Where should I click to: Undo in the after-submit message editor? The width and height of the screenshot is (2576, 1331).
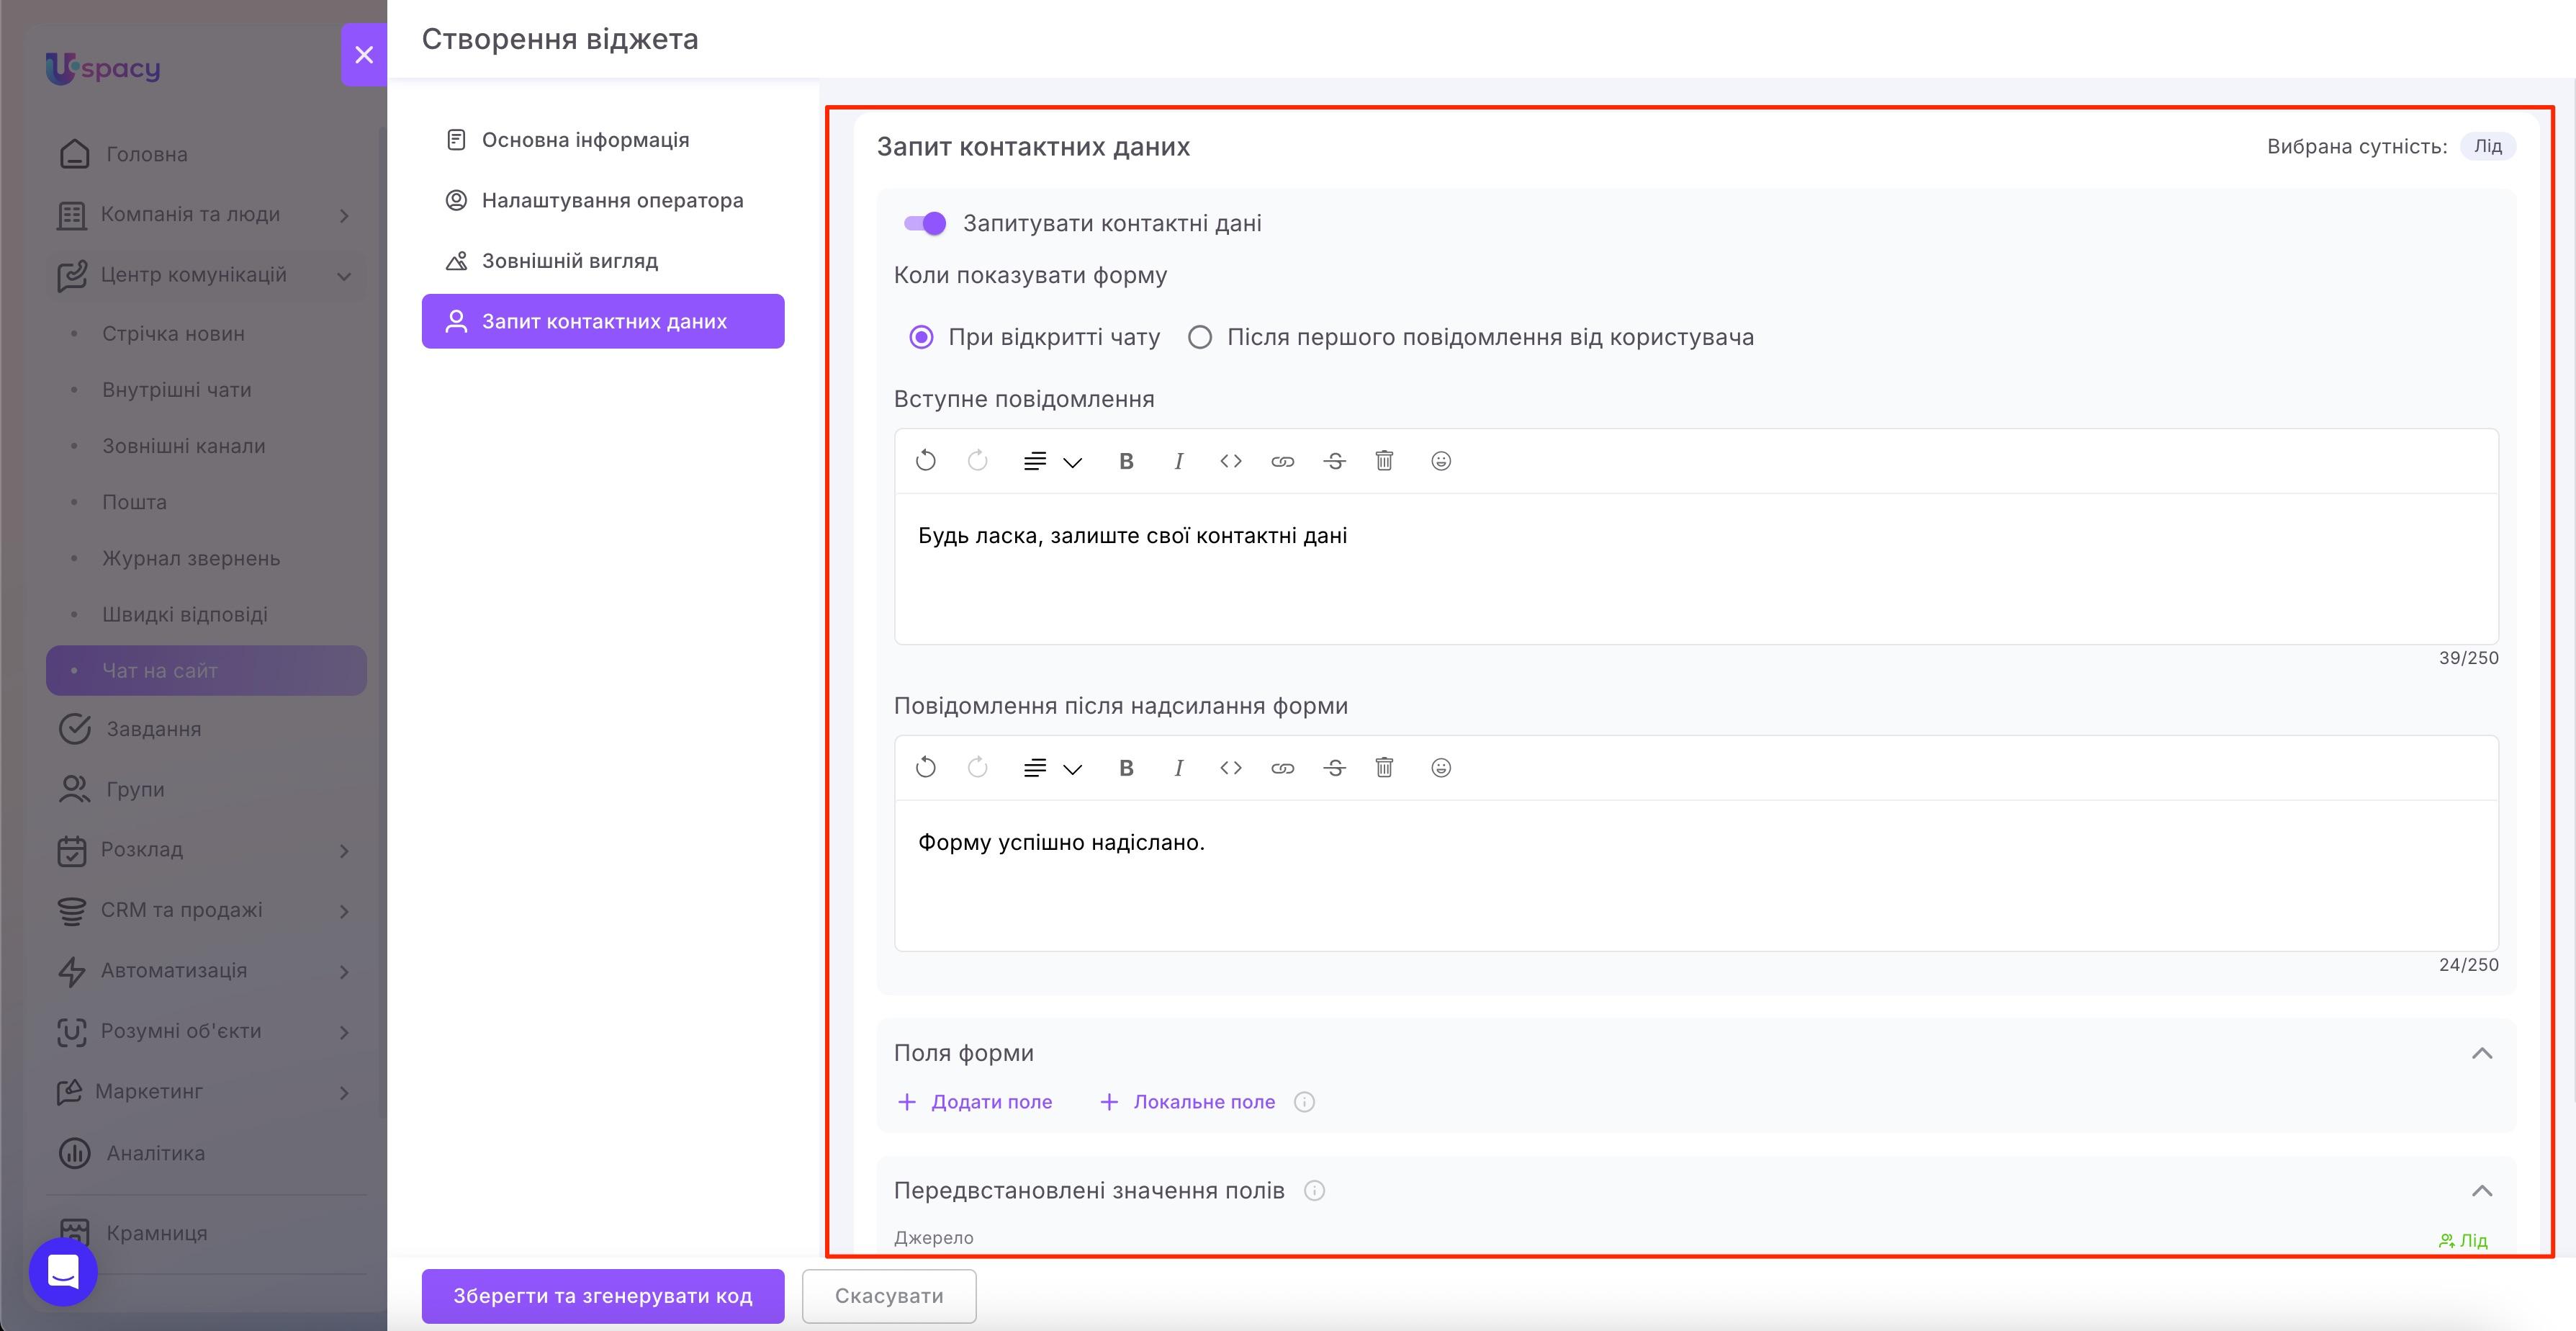point(926,768)
